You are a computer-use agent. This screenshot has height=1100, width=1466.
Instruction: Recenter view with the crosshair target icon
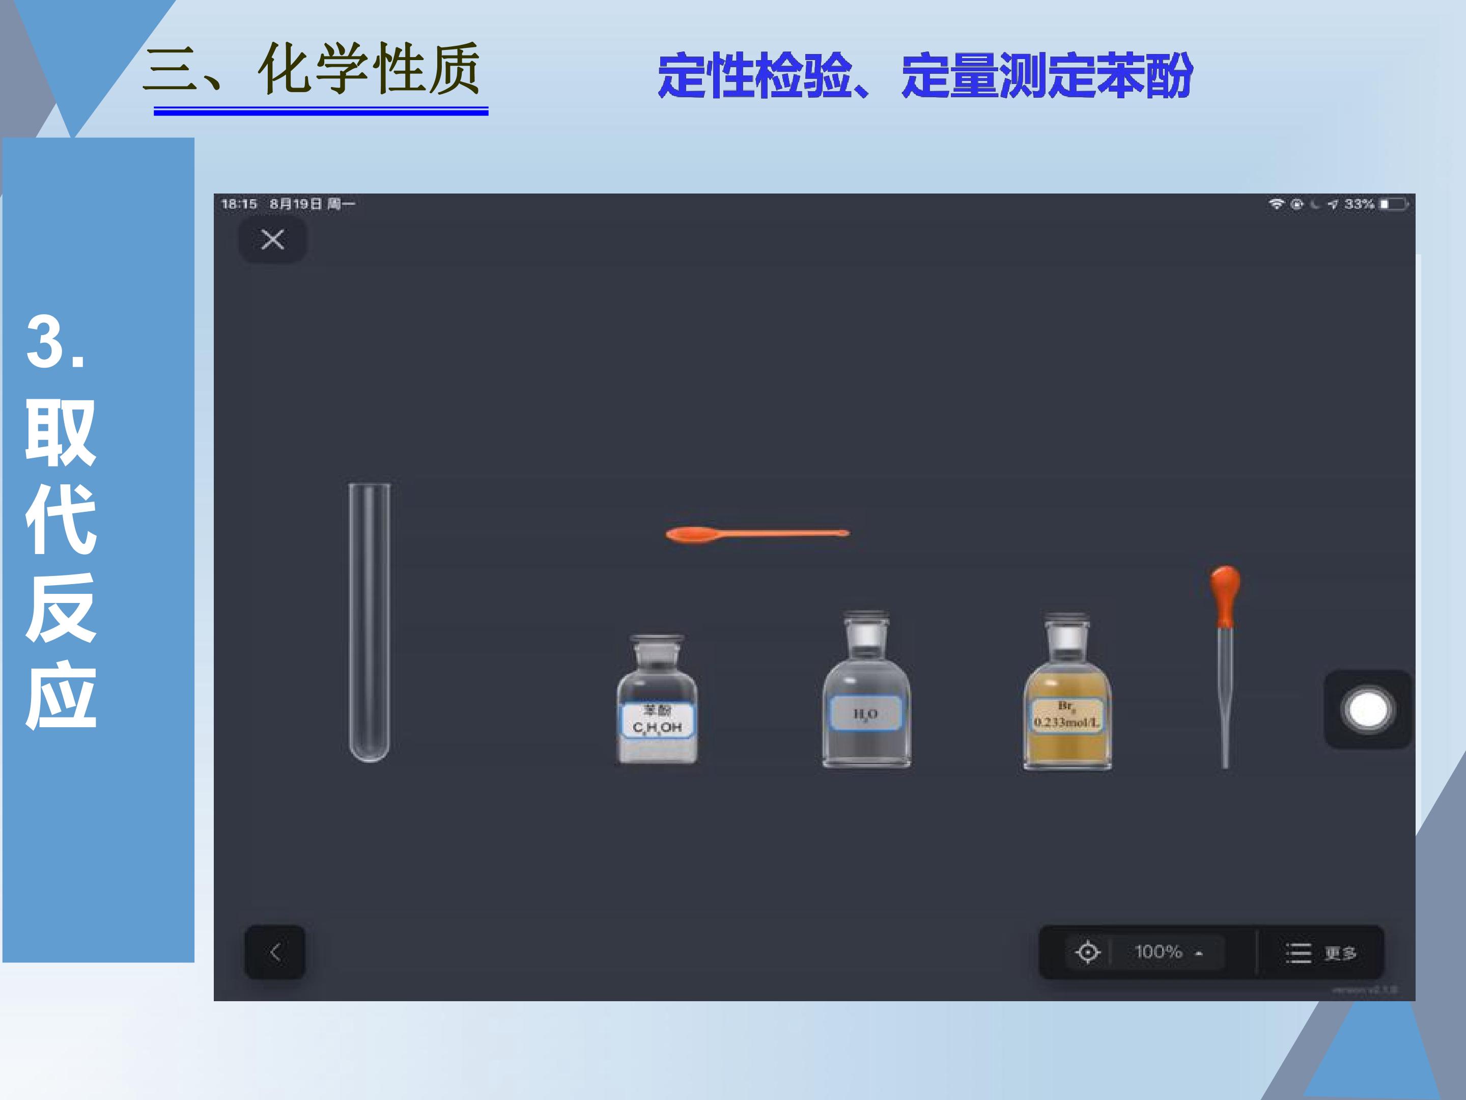pyautogui.click(x=1087, y=952)
